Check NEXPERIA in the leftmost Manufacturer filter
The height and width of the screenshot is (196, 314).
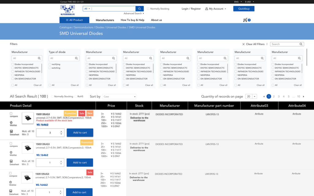tap(13, 75)
